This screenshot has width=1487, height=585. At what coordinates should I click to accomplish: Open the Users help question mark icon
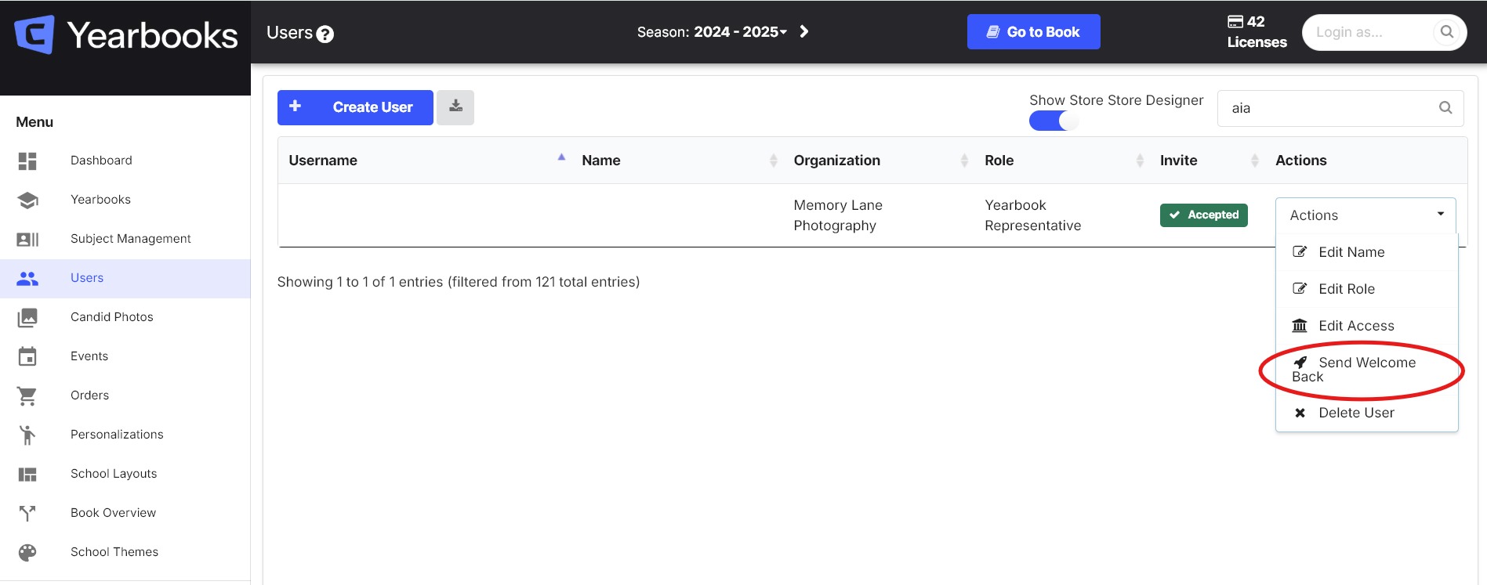(325, 34)
